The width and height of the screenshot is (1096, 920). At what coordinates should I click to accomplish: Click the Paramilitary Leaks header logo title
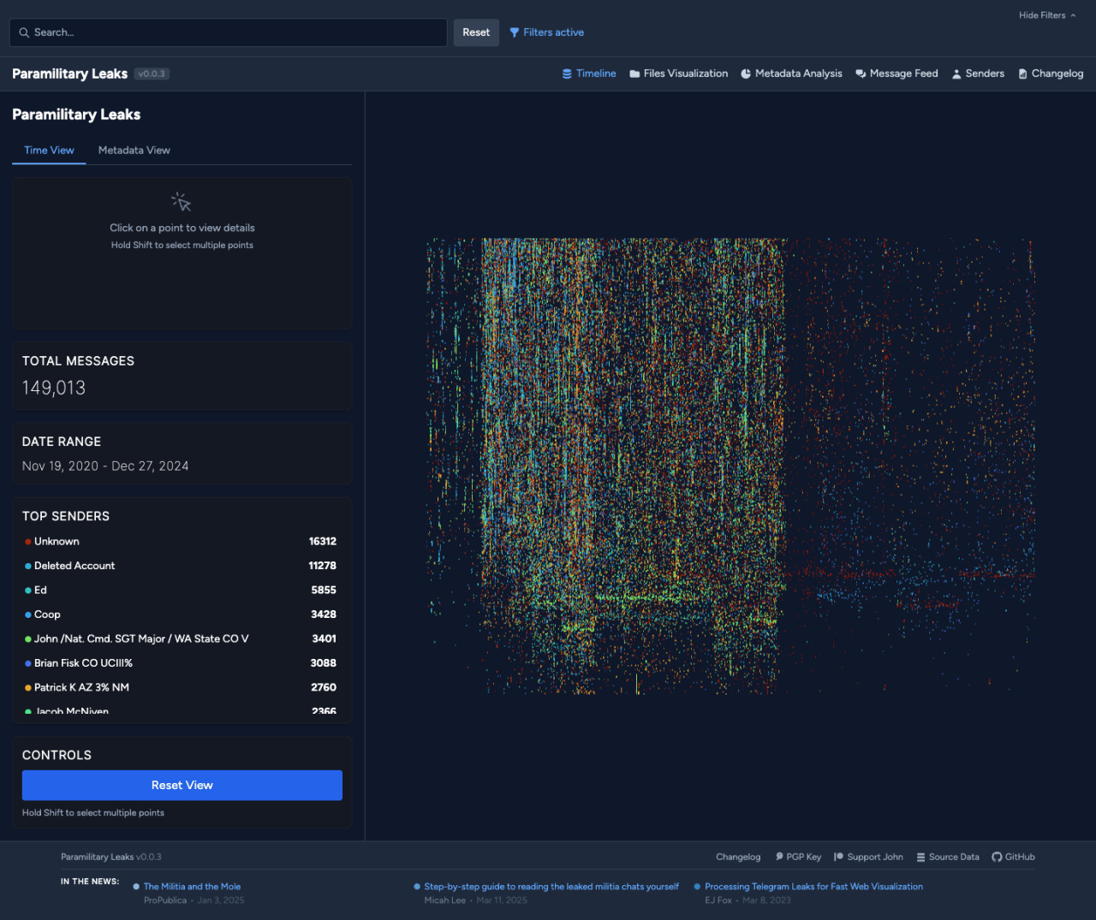pos(69,74)
